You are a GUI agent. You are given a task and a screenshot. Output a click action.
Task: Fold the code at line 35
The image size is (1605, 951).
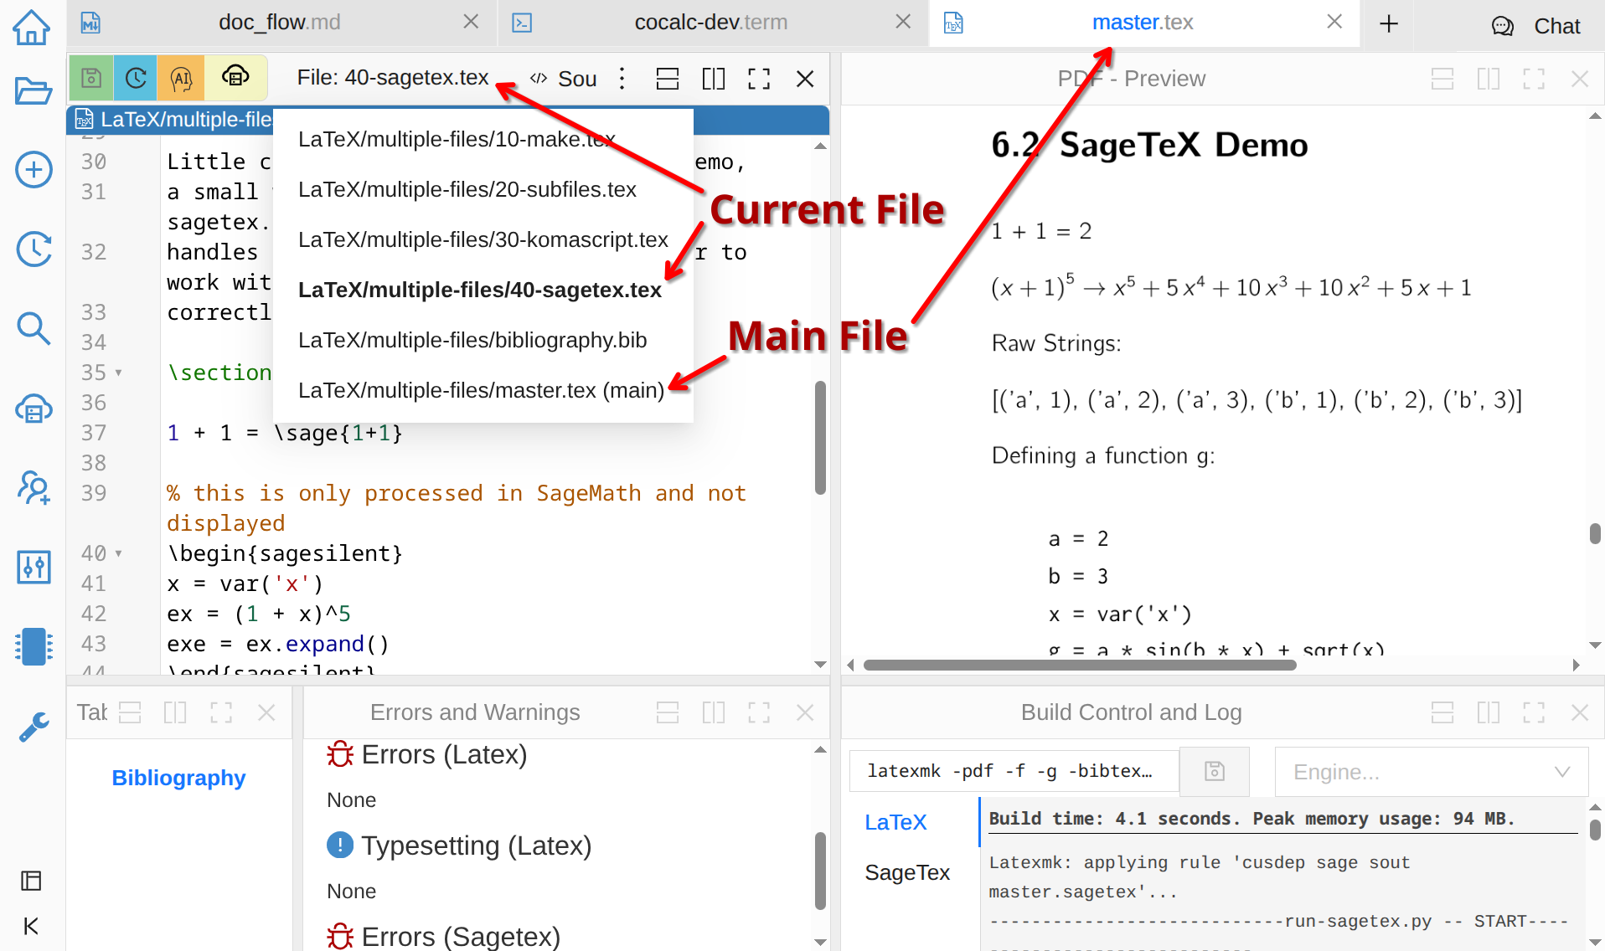click(x=118, y=373)
